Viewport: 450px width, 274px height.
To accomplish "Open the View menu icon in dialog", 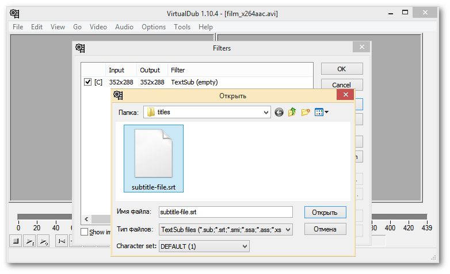I will [321, 113].
